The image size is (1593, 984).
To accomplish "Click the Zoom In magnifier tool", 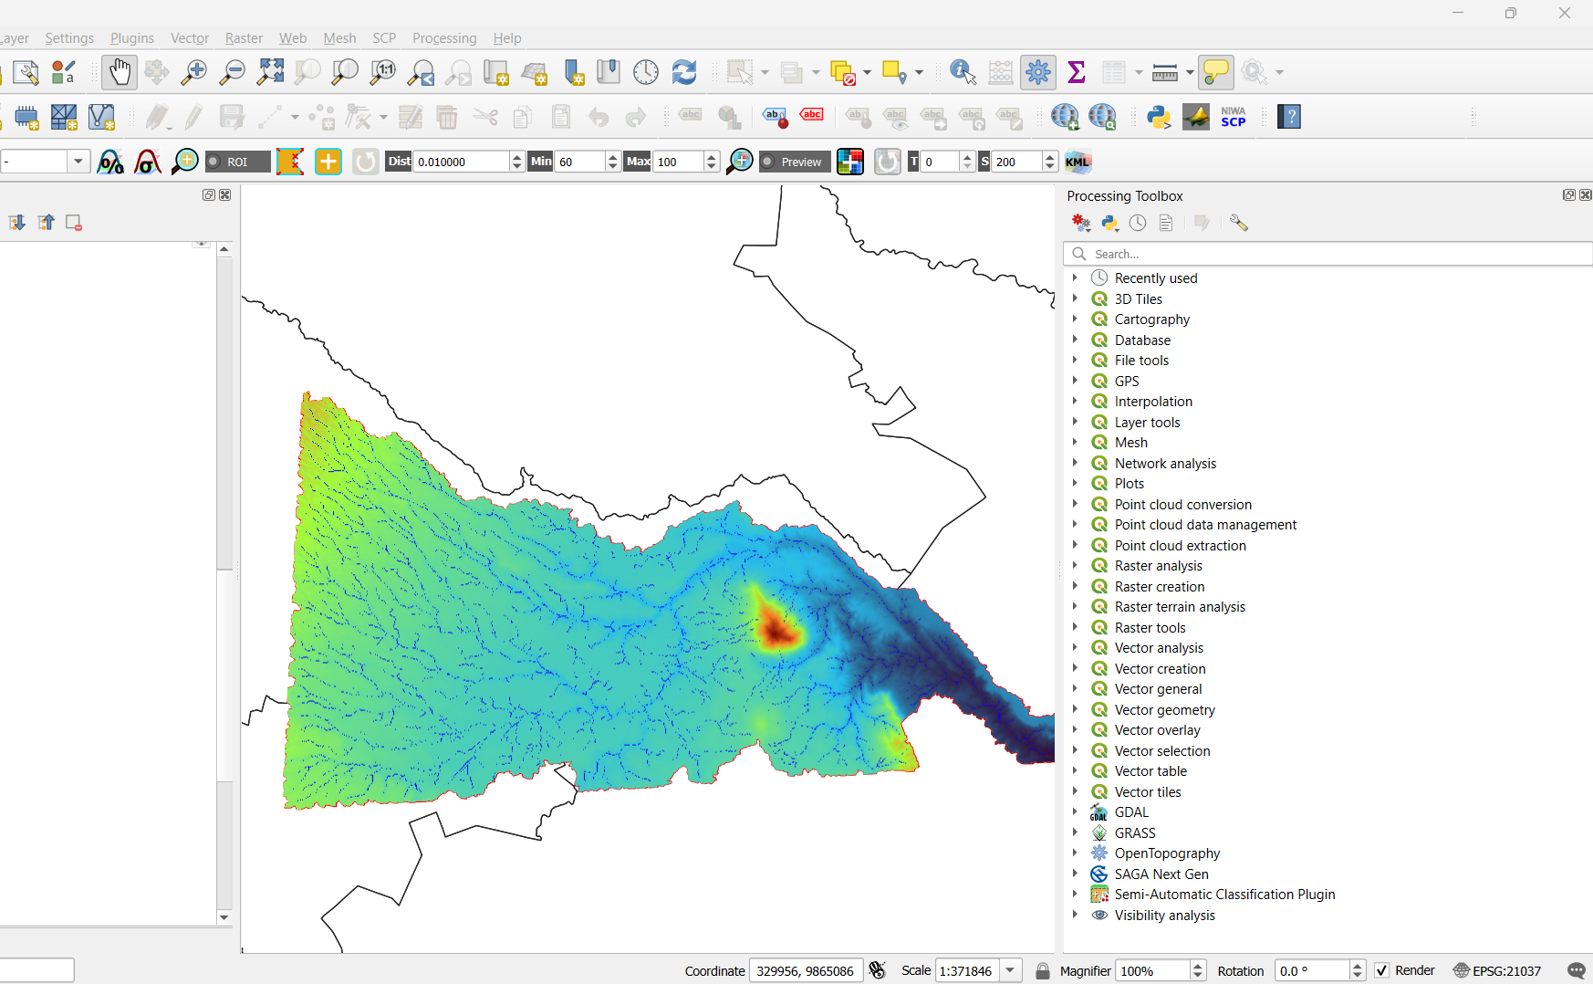I will point(194,72).
